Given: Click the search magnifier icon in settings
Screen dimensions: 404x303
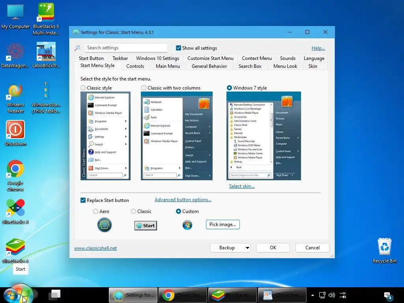Looking at the screenshot, I should pyautogui.click(x=77, y=48).
